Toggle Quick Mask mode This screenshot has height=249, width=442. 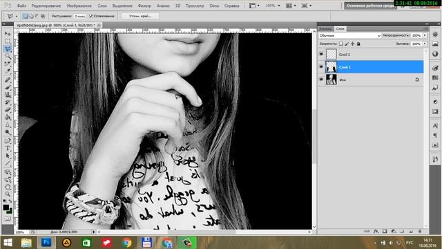pos(8,219)
